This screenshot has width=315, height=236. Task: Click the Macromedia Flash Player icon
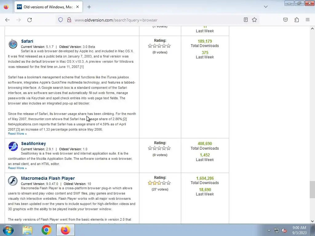(13, 181)
